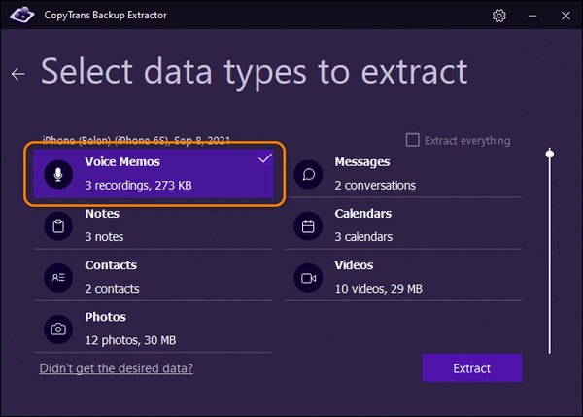Enable the Extract everything checkbox
The width and height of the screenshot is (583, 417).
pyautogui.click(x=412, y=140)
